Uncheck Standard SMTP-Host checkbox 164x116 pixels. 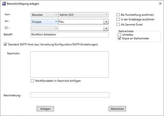5,44
